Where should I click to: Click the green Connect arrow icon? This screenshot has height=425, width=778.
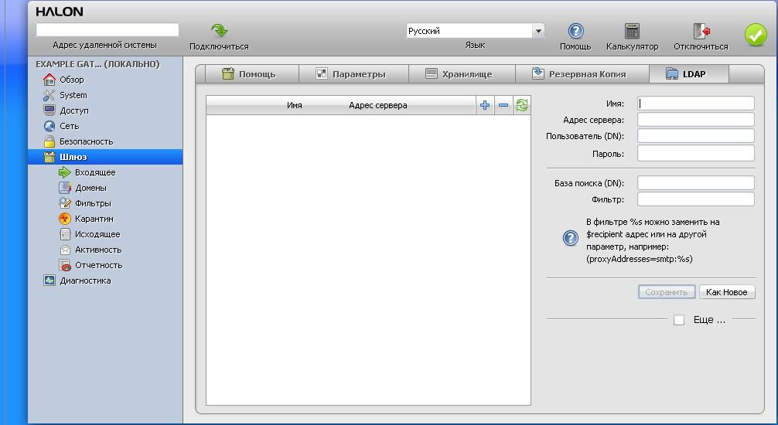220,31
